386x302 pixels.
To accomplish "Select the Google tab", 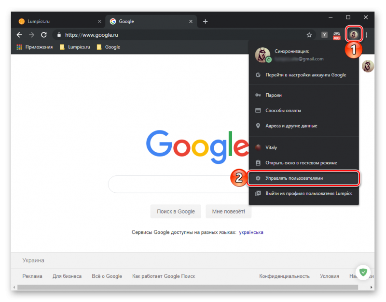I will point(151,21).
